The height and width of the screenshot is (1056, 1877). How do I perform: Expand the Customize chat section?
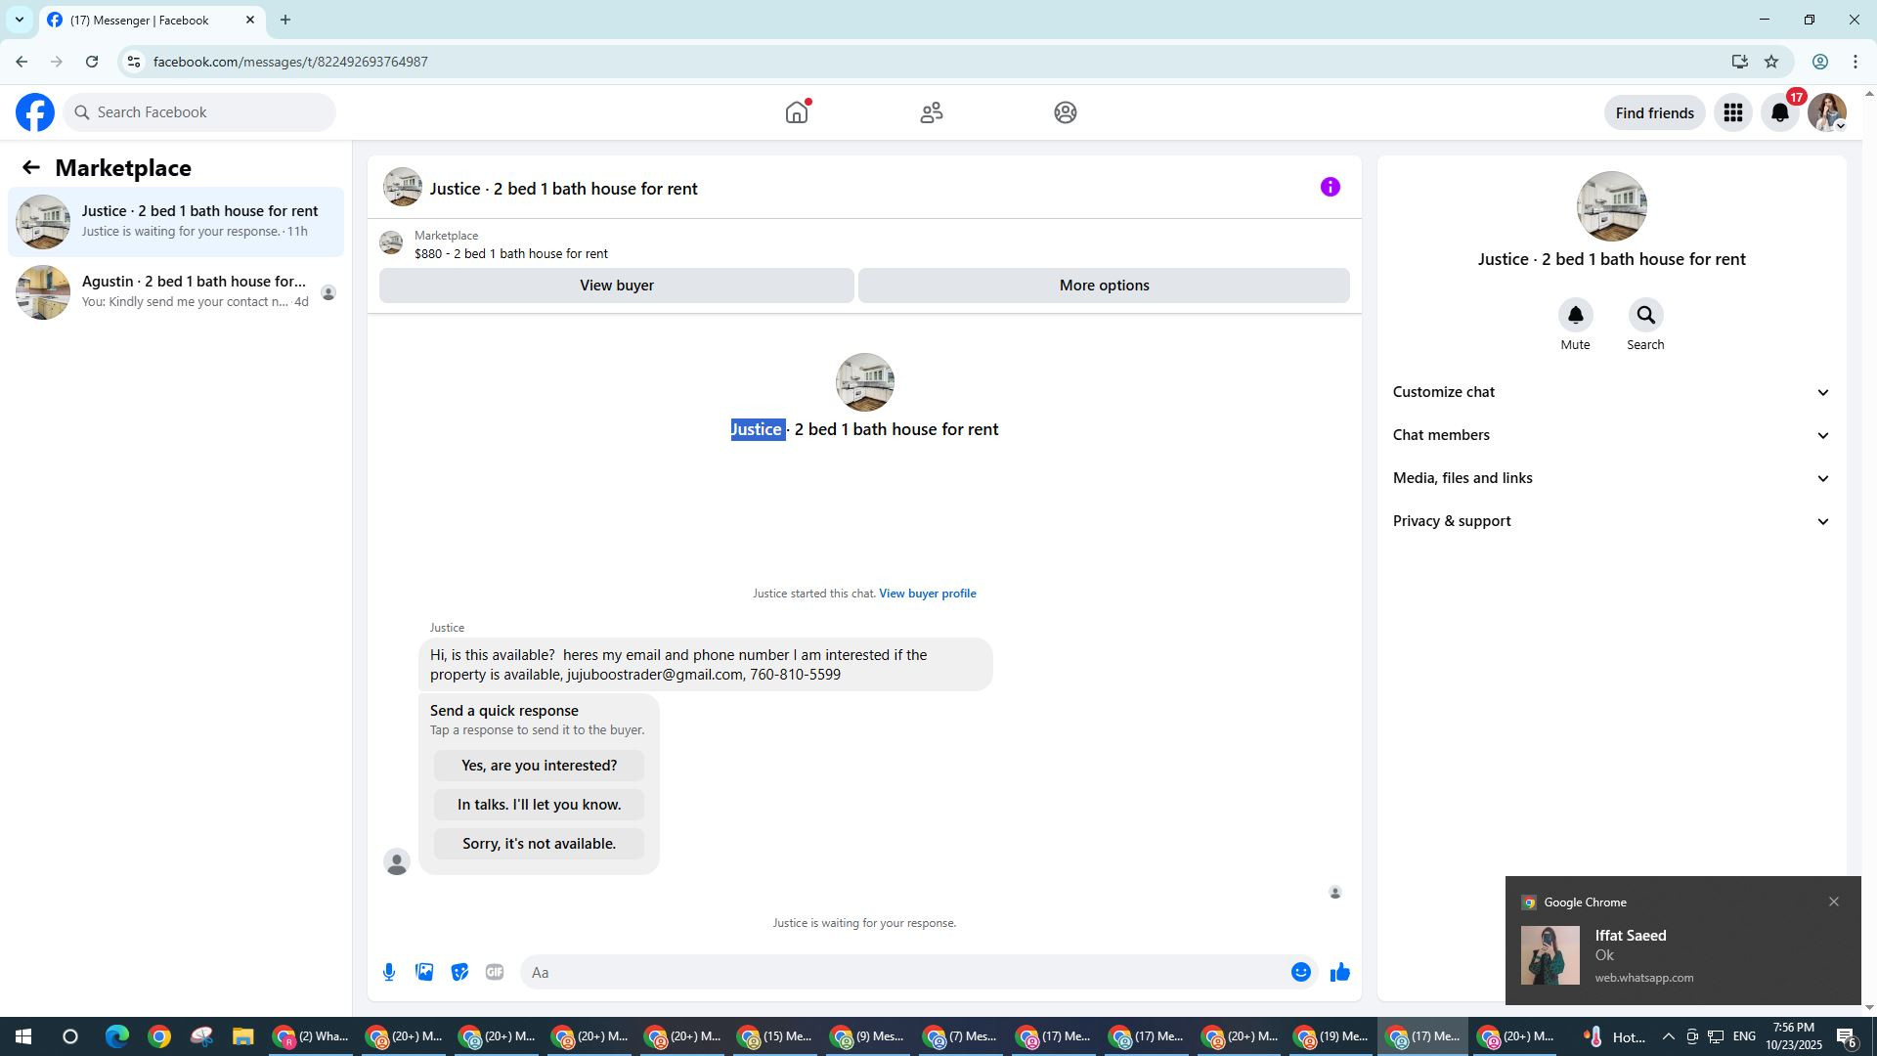[x=1610, y=392]
